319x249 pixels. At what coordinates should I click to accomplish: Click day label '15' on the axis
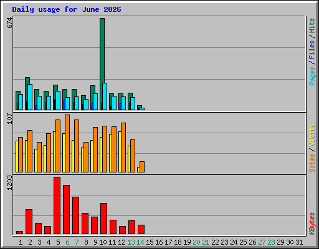coord(150,242)
